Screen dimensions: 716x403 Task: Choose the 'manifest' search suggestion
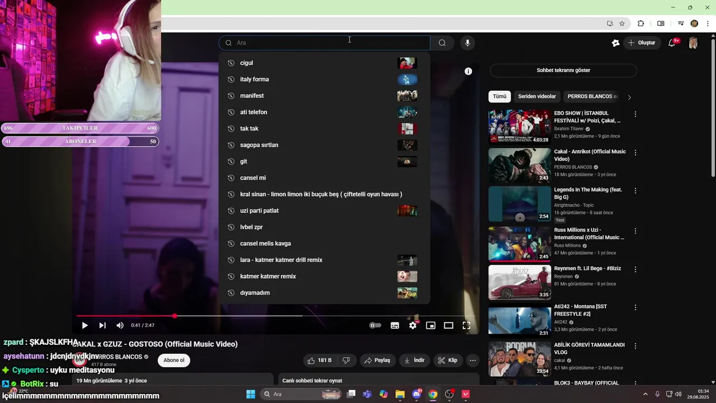(x=324, y=96)
